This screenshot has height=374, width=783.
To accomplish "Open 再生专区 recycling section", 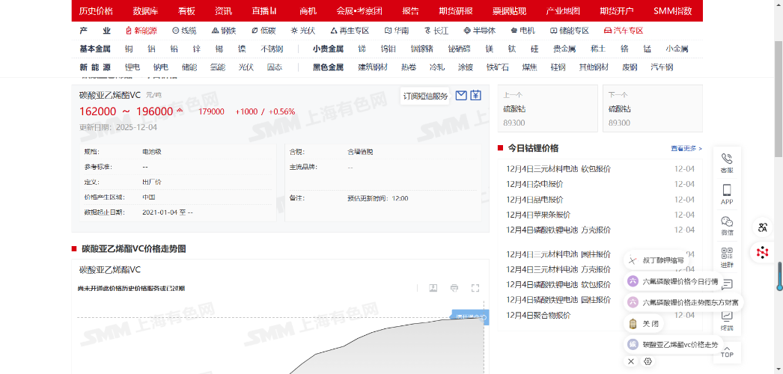I will coord(350,31).
